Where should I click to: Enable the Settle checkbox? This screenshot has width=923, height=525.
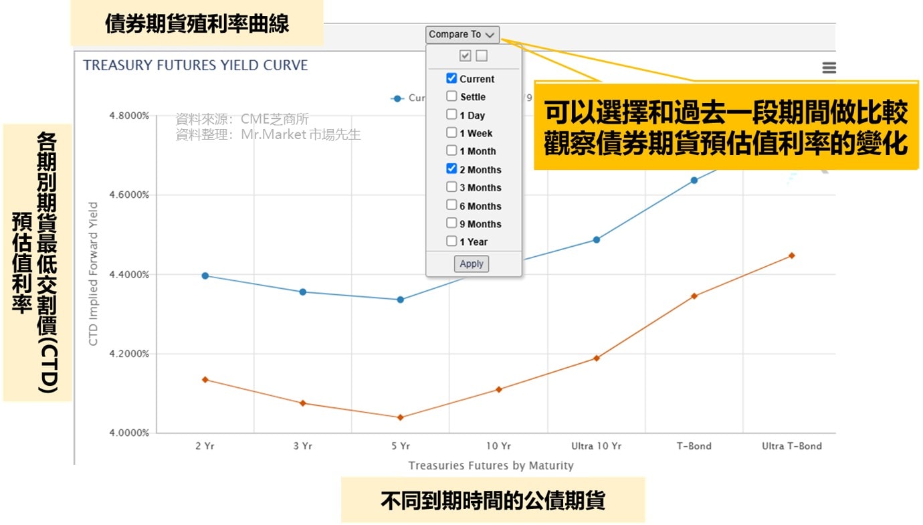[451, 96]
